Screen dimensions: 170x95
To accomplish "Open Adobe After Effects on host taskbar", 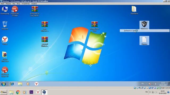I will click(31, 92).
